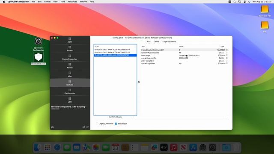Viewport: 274px width, 154px height.
Task: Open the Booter section in sidebar
Action: coord(70,49)
